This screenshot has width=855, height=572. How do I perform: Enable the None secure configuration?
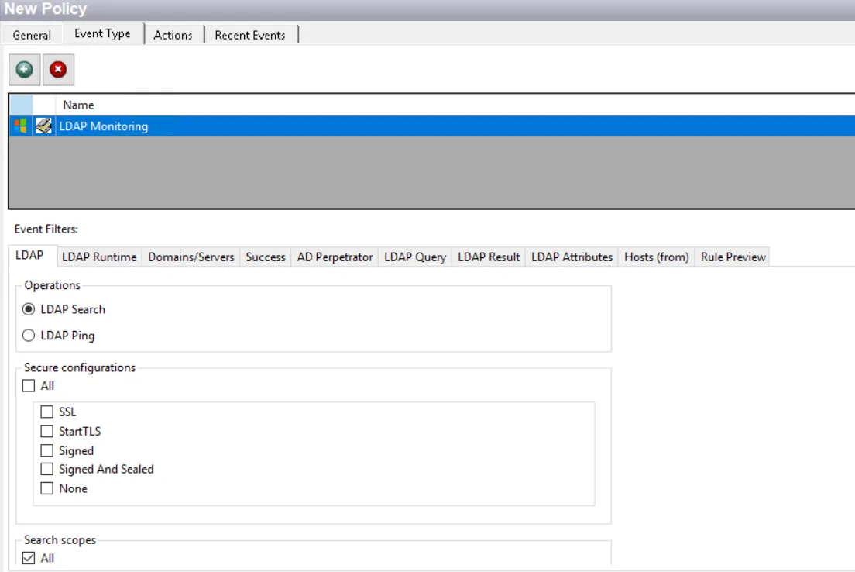[47, 488]
